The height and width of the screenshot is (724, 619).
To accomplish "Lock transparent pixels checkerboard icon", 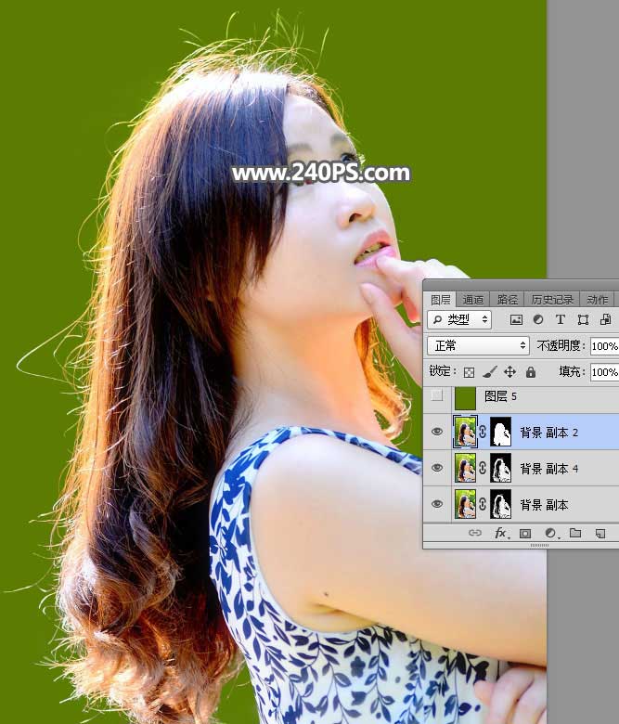I will point(469,372).
